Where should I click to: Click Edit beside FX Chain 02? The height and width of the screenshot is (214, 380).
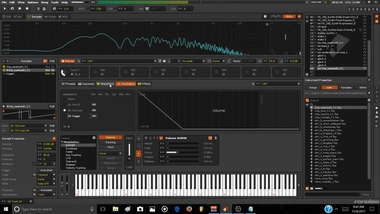pyautogui.click(x=52, y=131)
